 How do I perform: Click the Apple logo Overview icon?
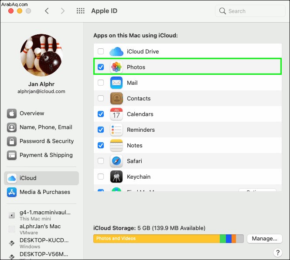point(12,113)
